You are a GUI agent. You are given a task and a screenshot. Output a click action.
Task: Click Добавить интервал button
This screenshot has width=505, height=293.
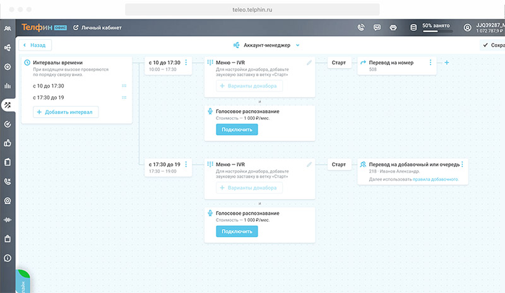[x=66, y=112]
